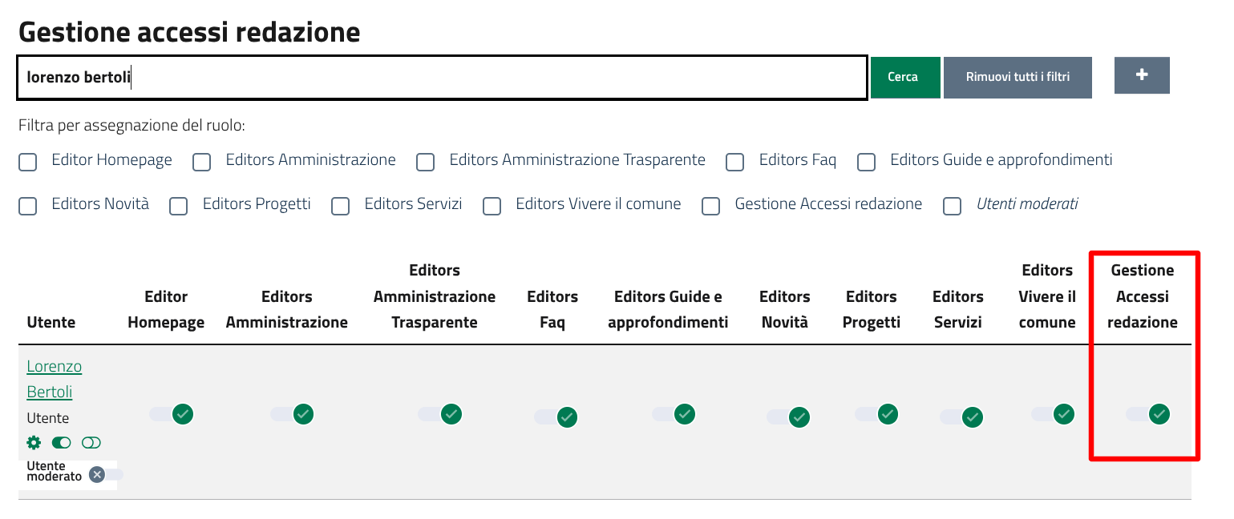This screenshot has height=519, width=1234.
Task: Click Rimuovi tutti i filtri button
Action: [x=1018, y=77]
